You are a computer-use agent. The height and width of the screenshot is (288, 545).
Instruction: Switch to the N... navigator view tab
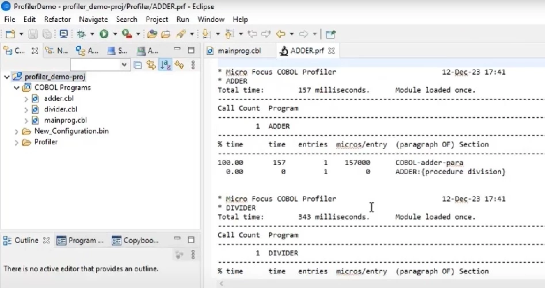tap(56, 51)
